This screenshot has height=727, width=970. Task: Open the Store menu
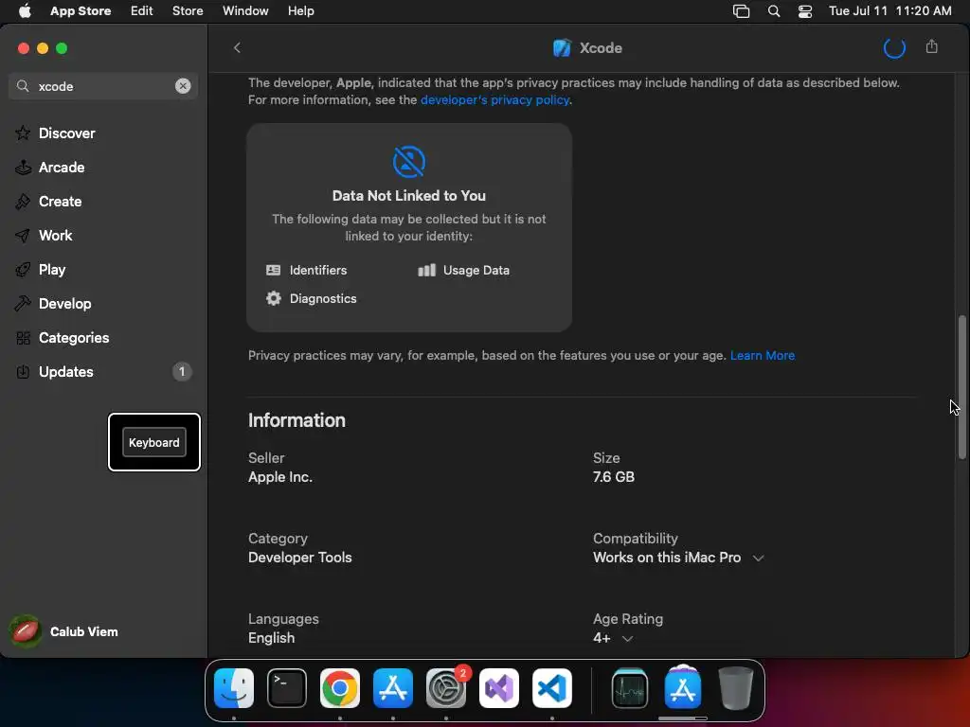188,10
